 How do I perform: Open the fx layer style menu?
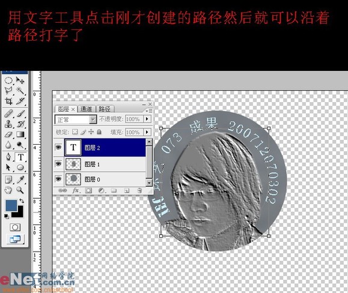coord(76,190)
